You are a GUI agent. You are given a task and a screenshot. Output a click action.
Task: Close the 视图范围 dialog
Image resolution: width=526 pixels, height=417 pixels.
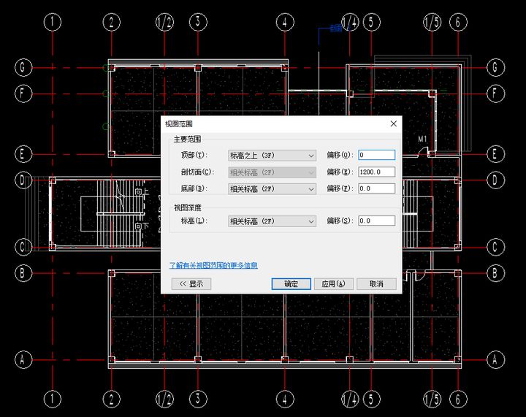click(394, 123)
